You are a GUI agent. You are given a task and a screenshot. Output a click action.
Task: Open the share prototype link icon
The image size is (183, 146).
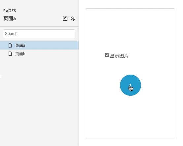coord(65,19)
